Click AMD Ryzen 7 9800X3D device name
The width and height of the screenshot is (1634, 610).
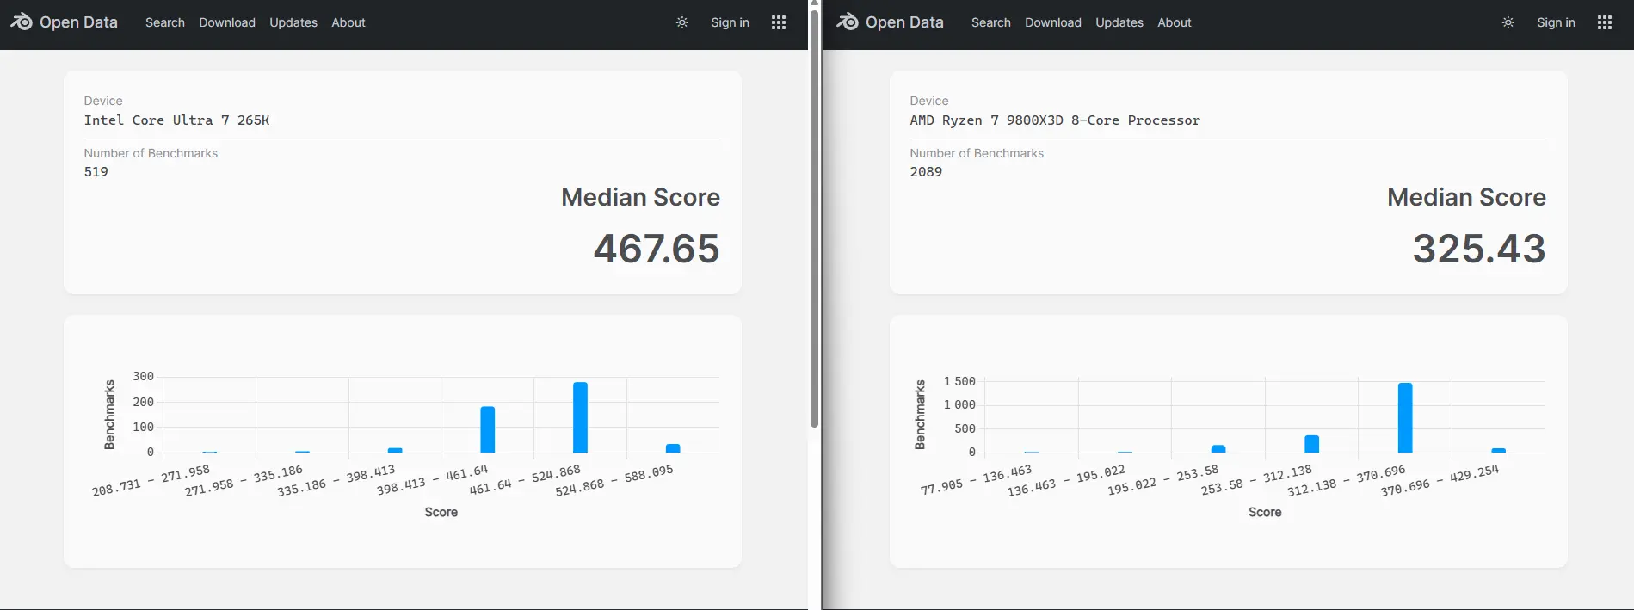pyautogui.click(x=1055, y=120)
